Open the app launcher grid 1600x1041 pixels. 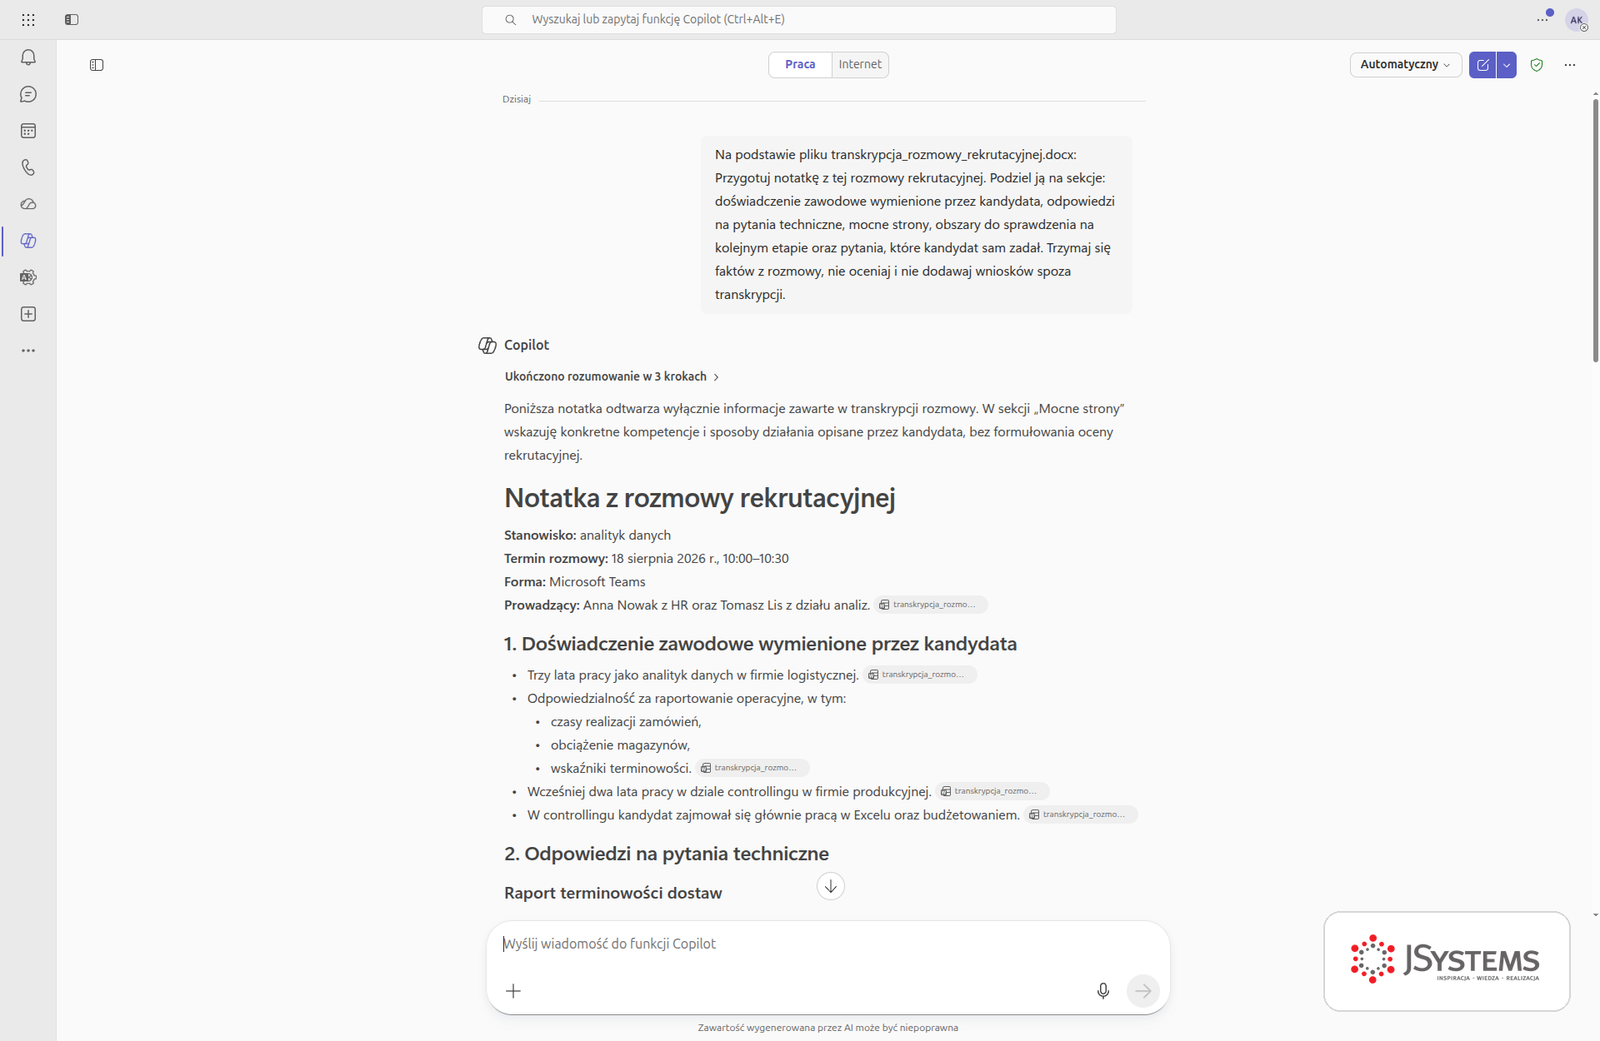point(28,19)
